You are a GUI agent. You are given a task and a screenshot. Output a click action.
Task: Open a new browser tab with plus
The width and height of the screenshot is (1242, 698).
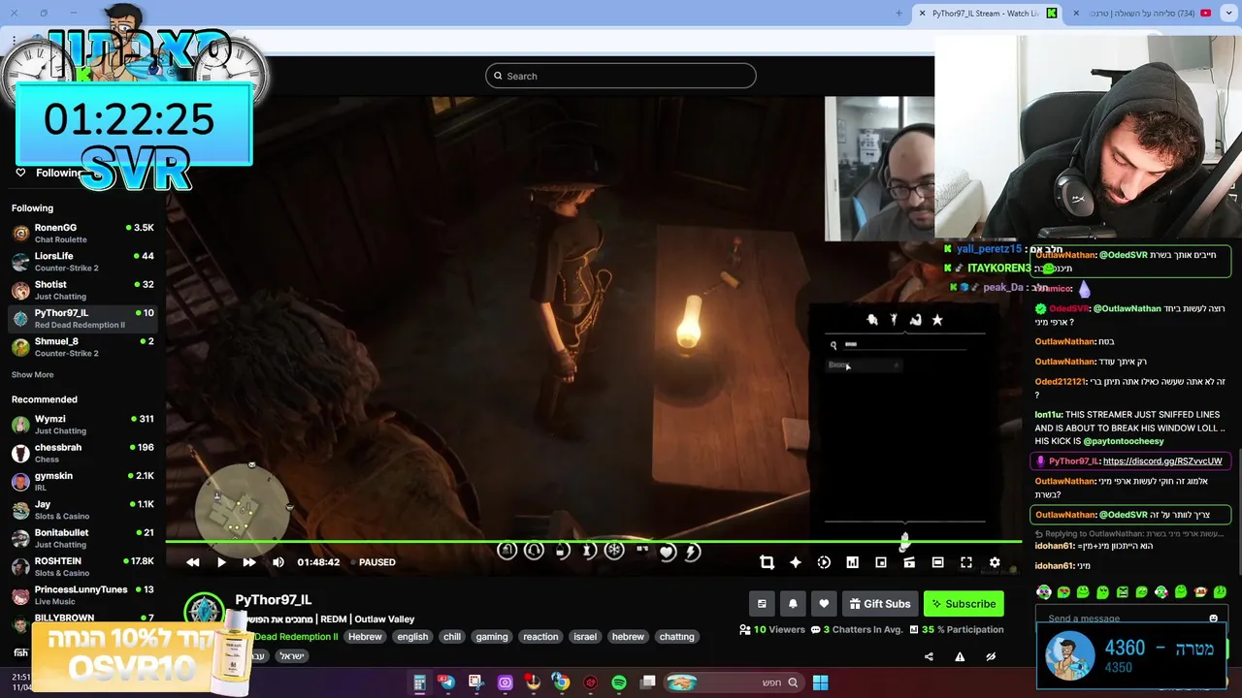[x=899, y=14]
